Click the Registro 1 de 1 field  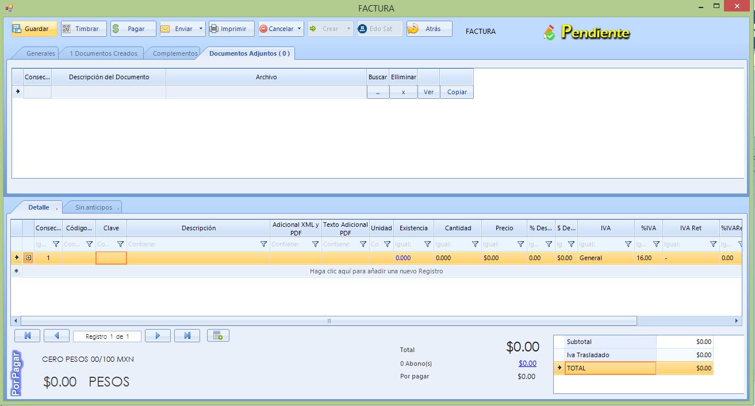click(x=107, y=337)
